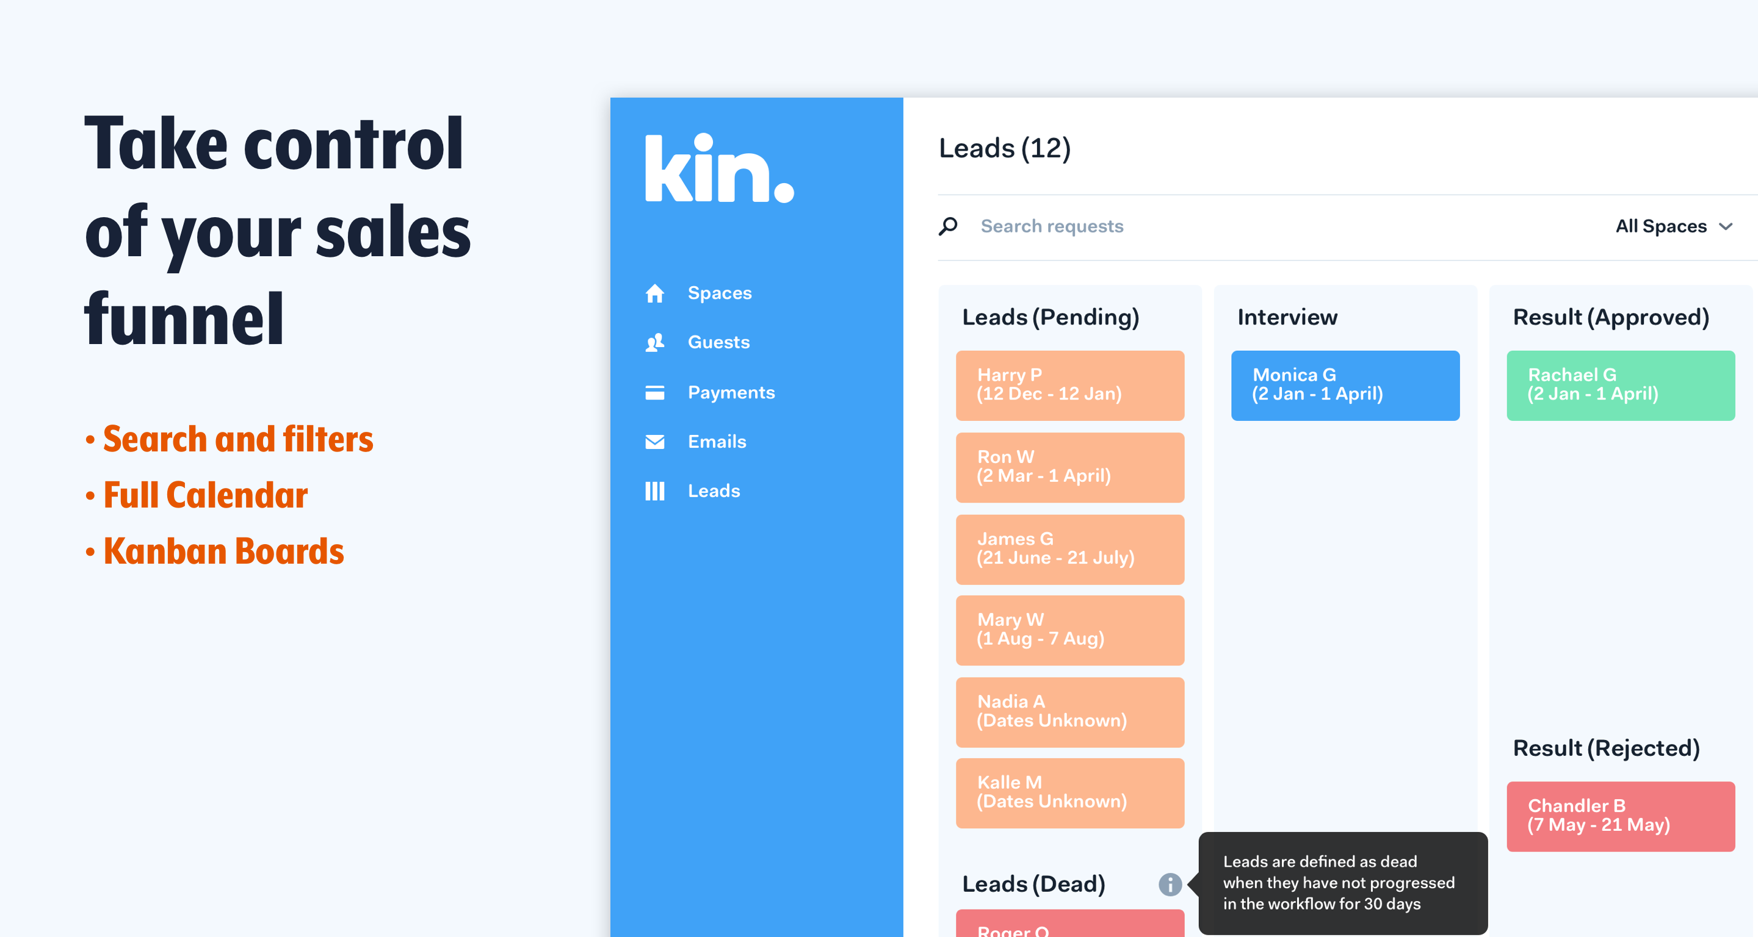The image size is (1758, 937).
Task: Click the Payments card icon
Action: [654, 392]
